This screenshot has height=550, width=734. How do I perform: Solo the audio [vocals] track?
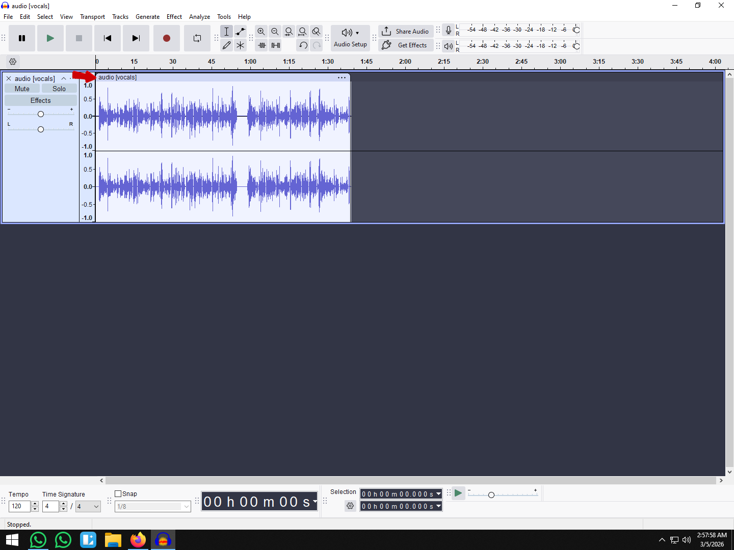(x=59, y=89)
